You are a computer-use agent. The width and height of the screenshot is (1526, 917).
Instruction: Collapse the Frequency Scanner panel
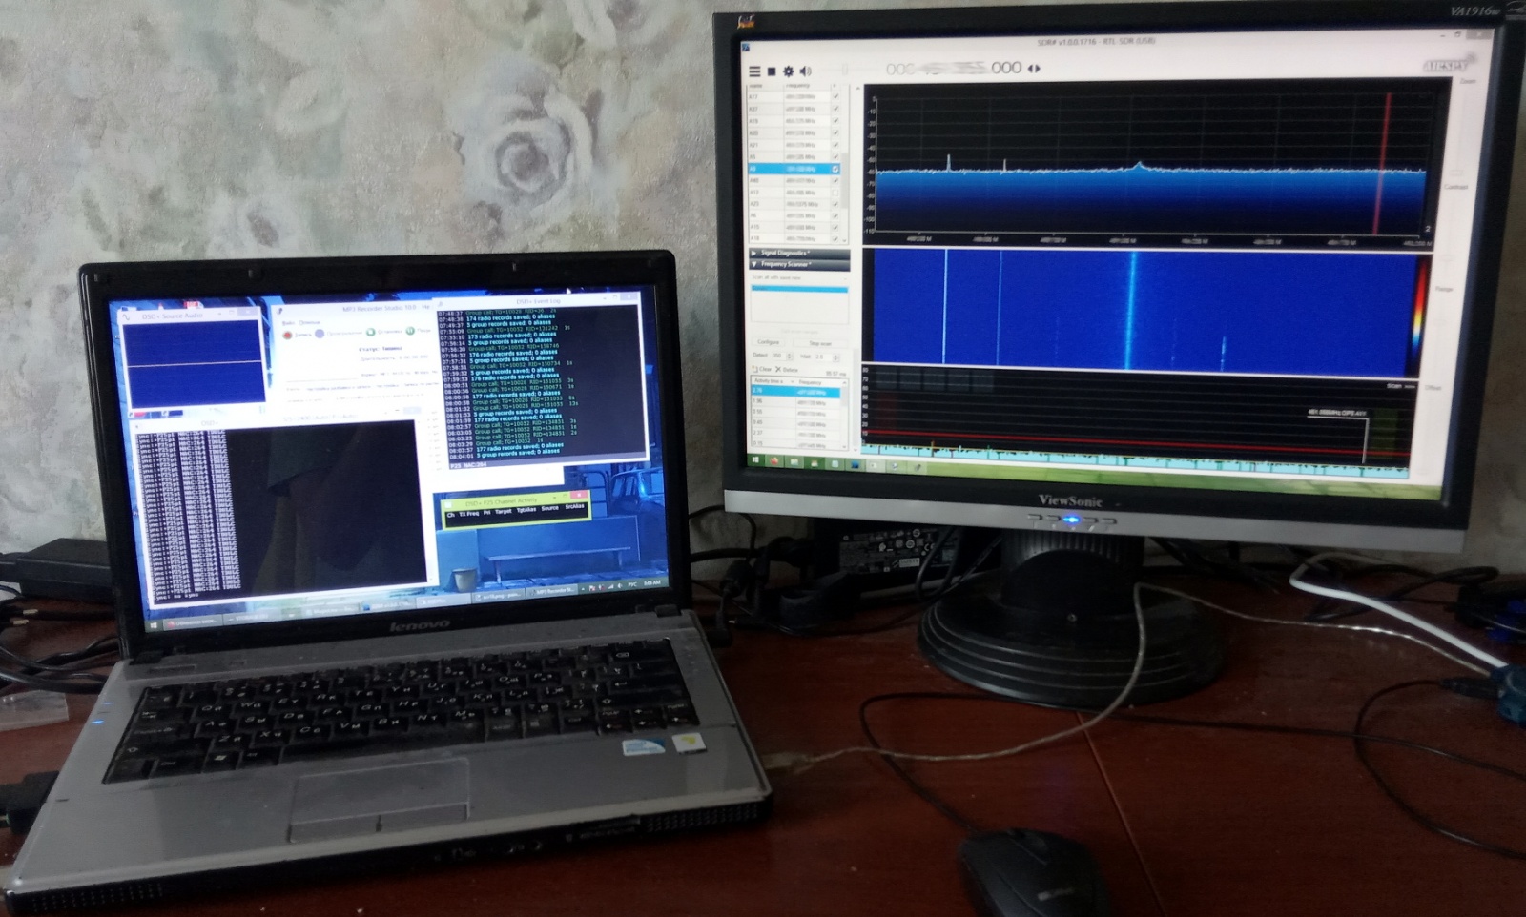754,264
